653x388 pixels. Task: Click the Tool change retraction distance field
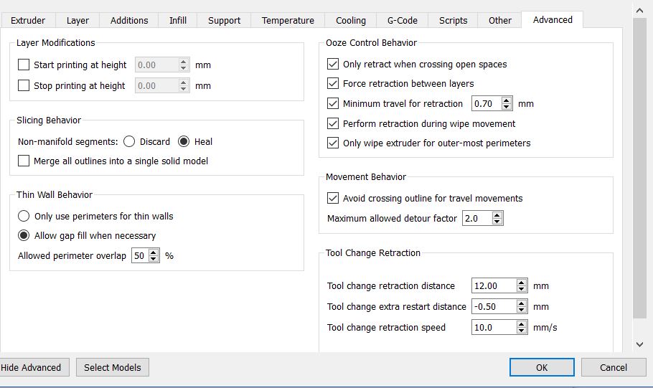point(494,286)
